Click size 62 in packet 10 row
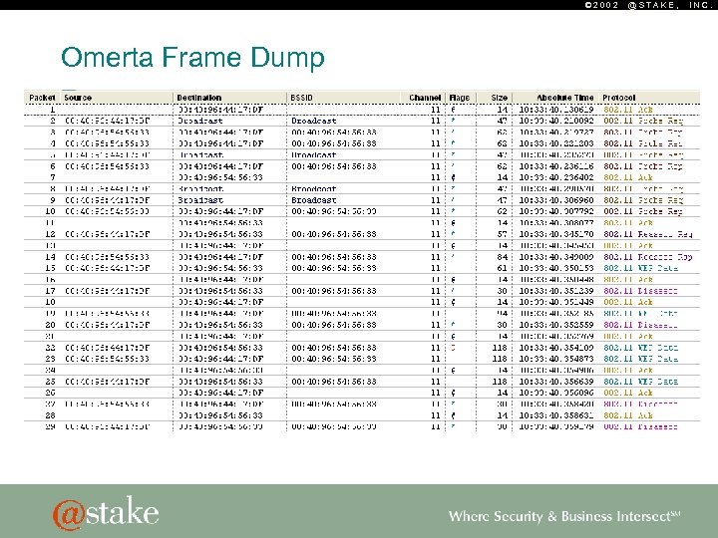718x538 pixels. (503, 211)
